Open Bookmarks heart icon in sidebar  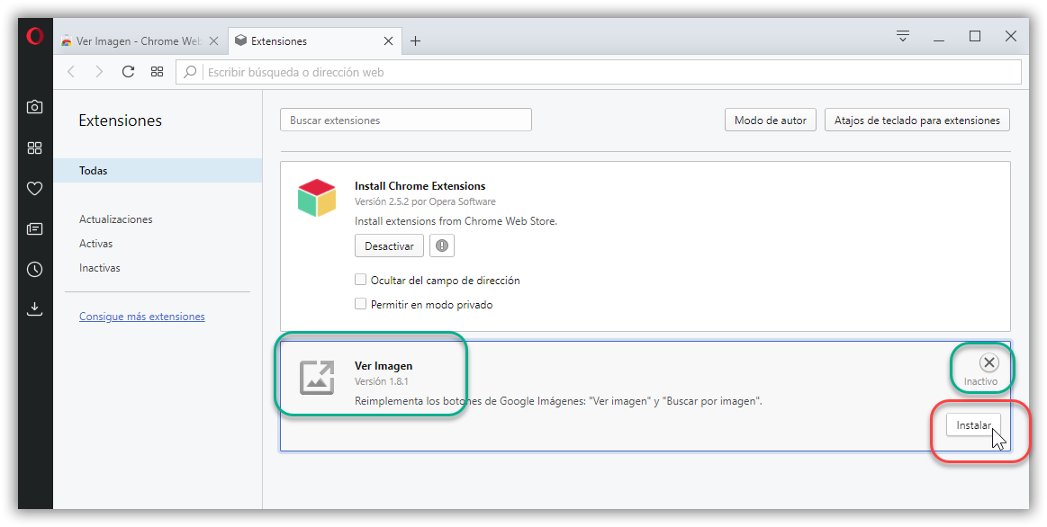pyautogui.click(x=35, y=189)
